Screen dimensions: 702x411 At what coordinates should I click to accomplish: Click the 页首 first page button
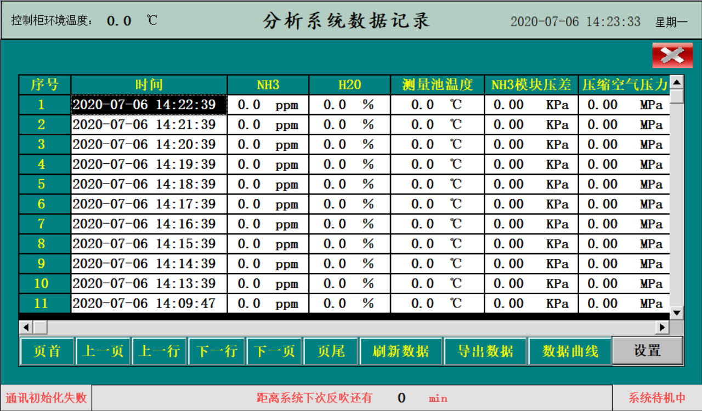pos(47,351)
